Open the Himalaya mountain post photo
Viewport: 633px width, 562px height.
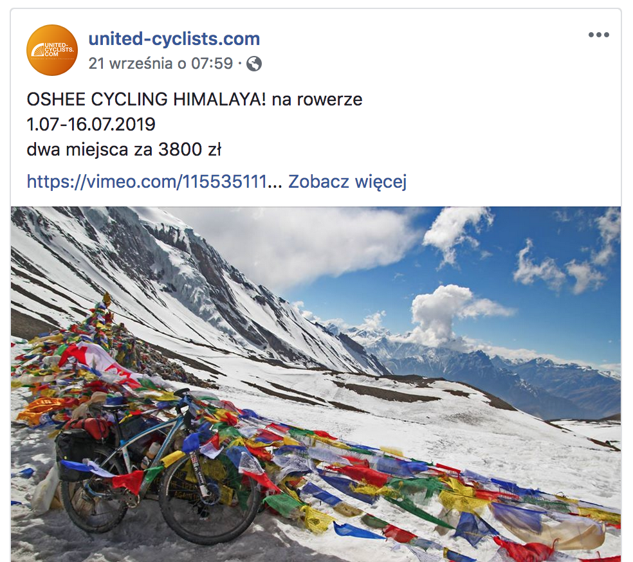pos(316,384)
